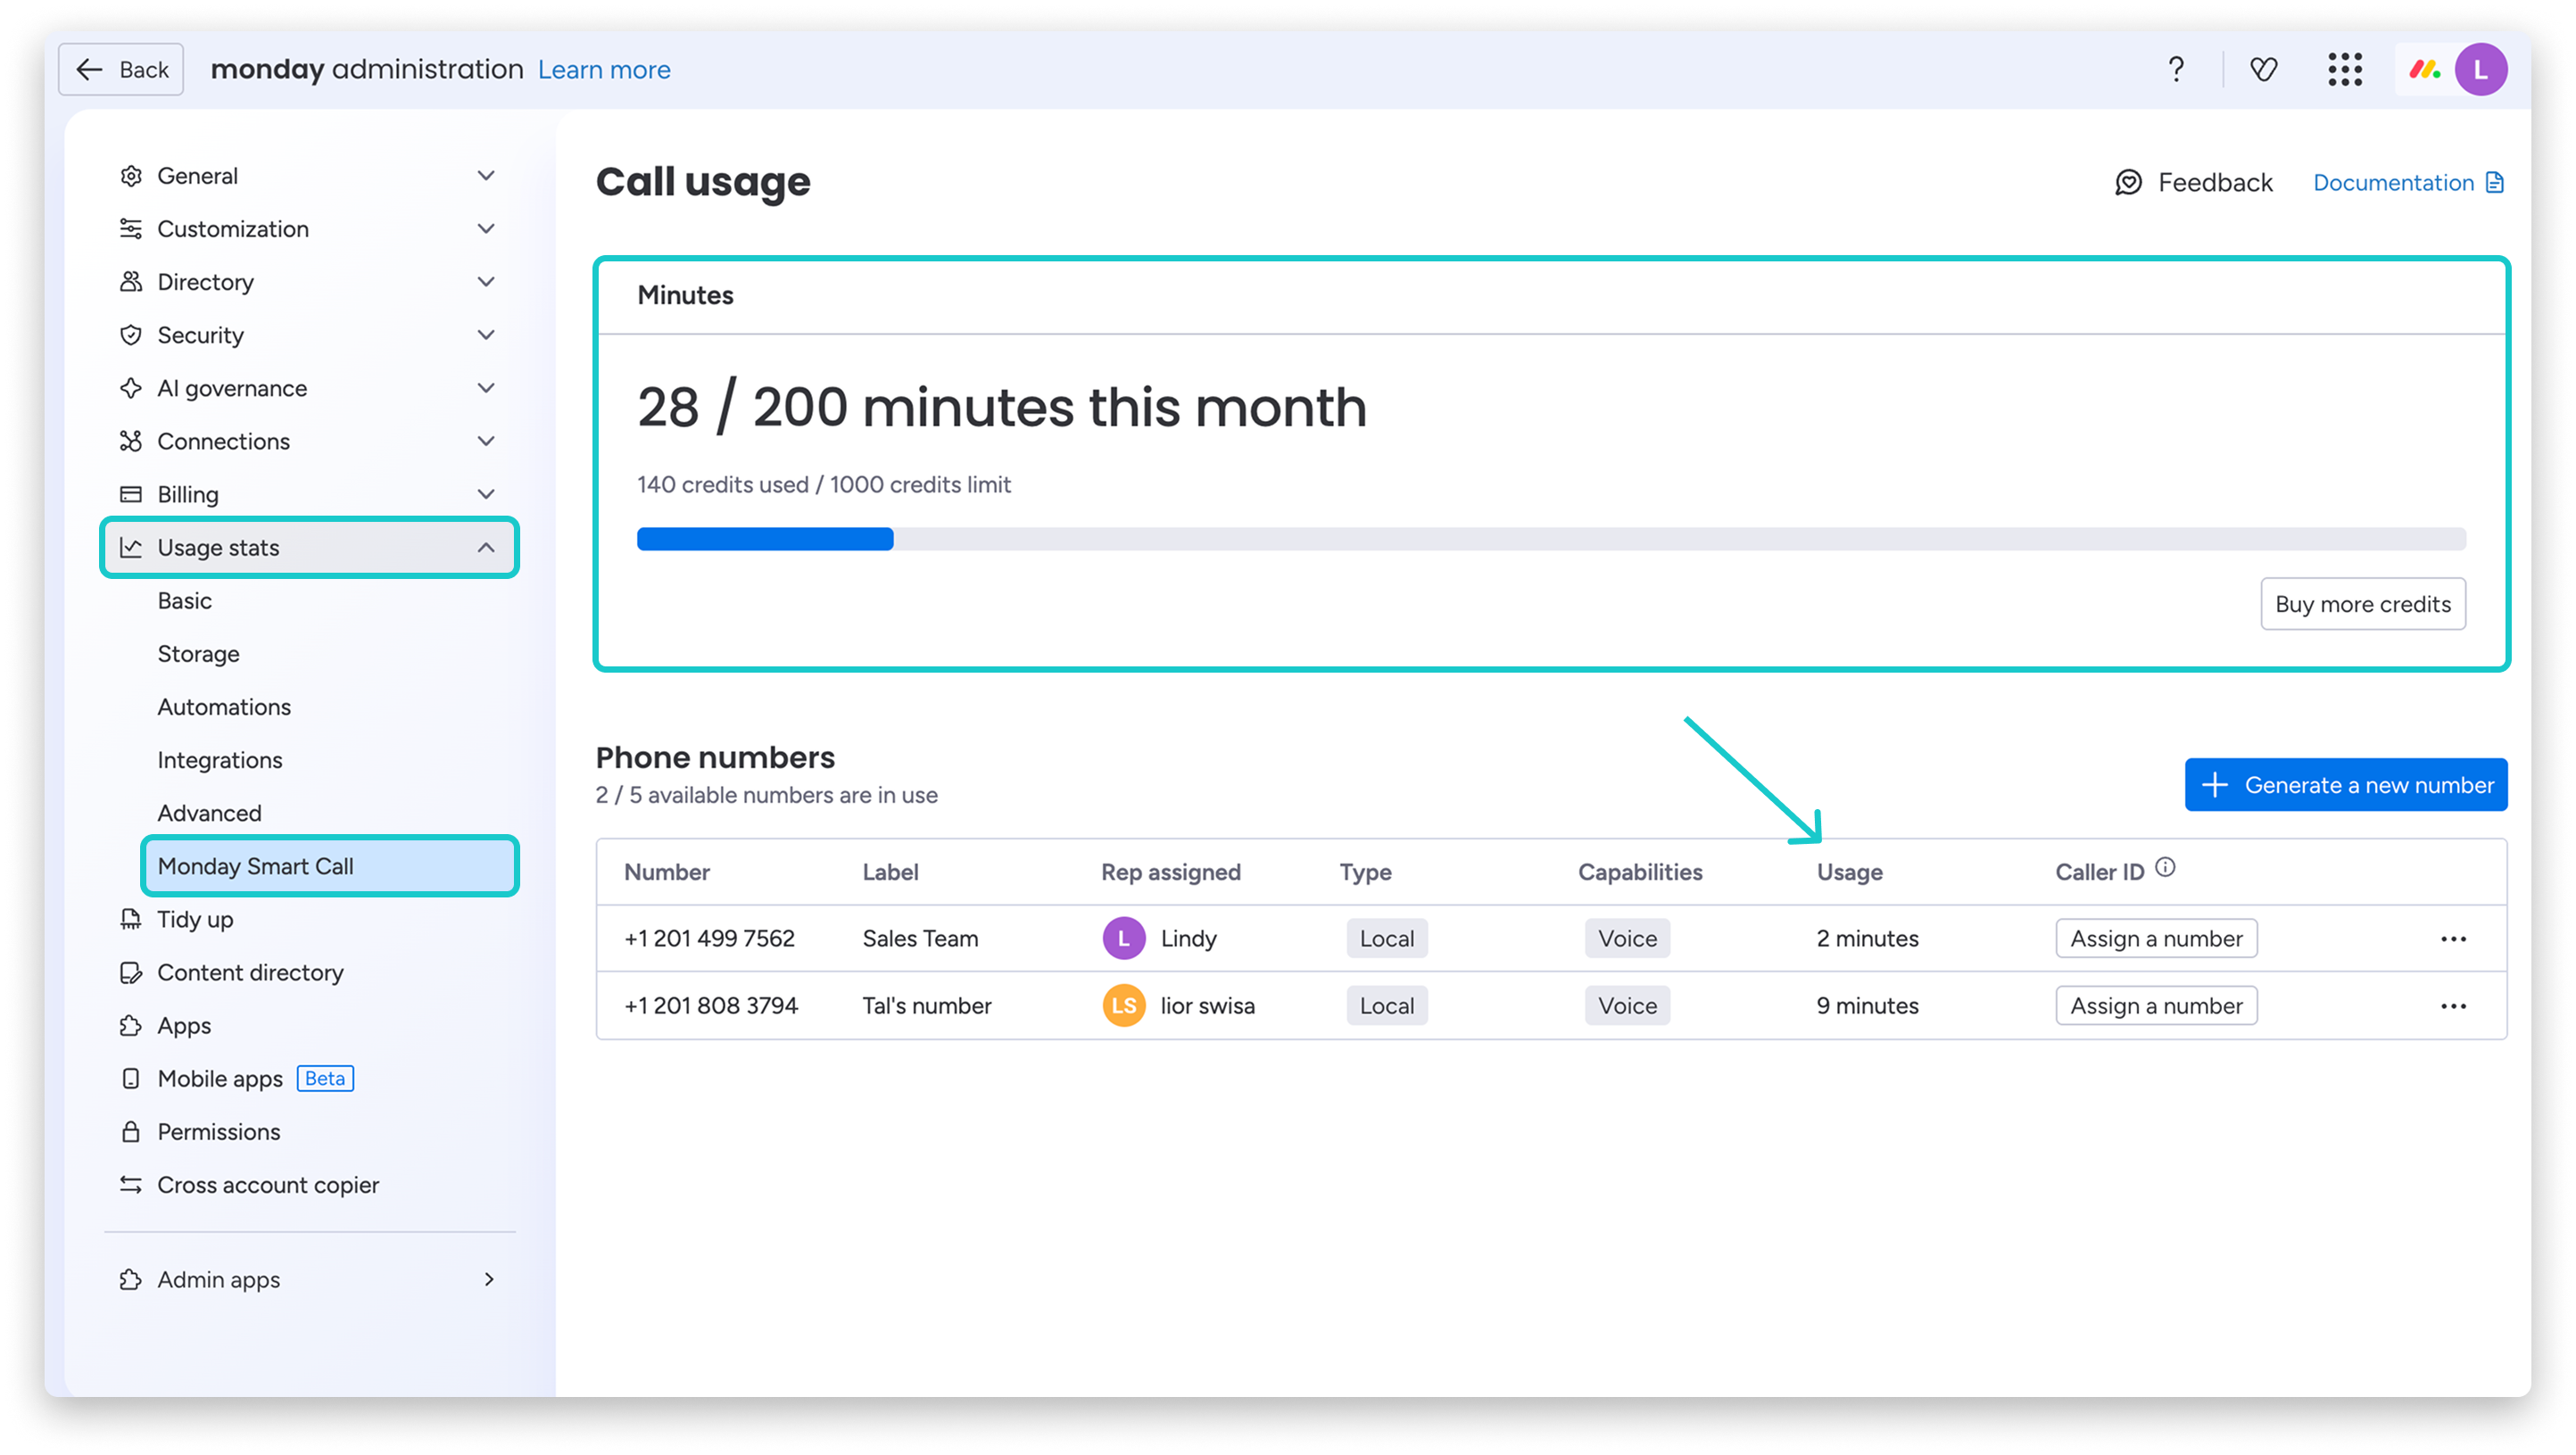2576x1455 pixels.
Task: Click the AI governance sparkle icon
Action: [131, 388]
